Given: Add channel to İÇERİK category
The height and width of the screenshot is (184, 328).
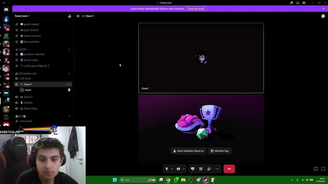Looking at the screenshot, I should [x=69, y=49].
